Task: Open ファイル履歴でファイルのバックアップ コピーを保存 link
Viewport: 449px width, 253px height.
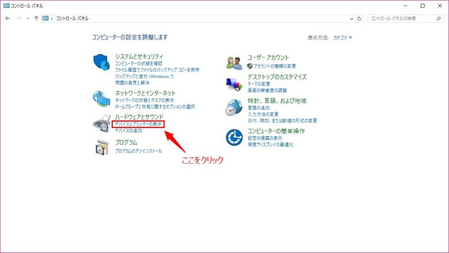Action: point(157,70)
